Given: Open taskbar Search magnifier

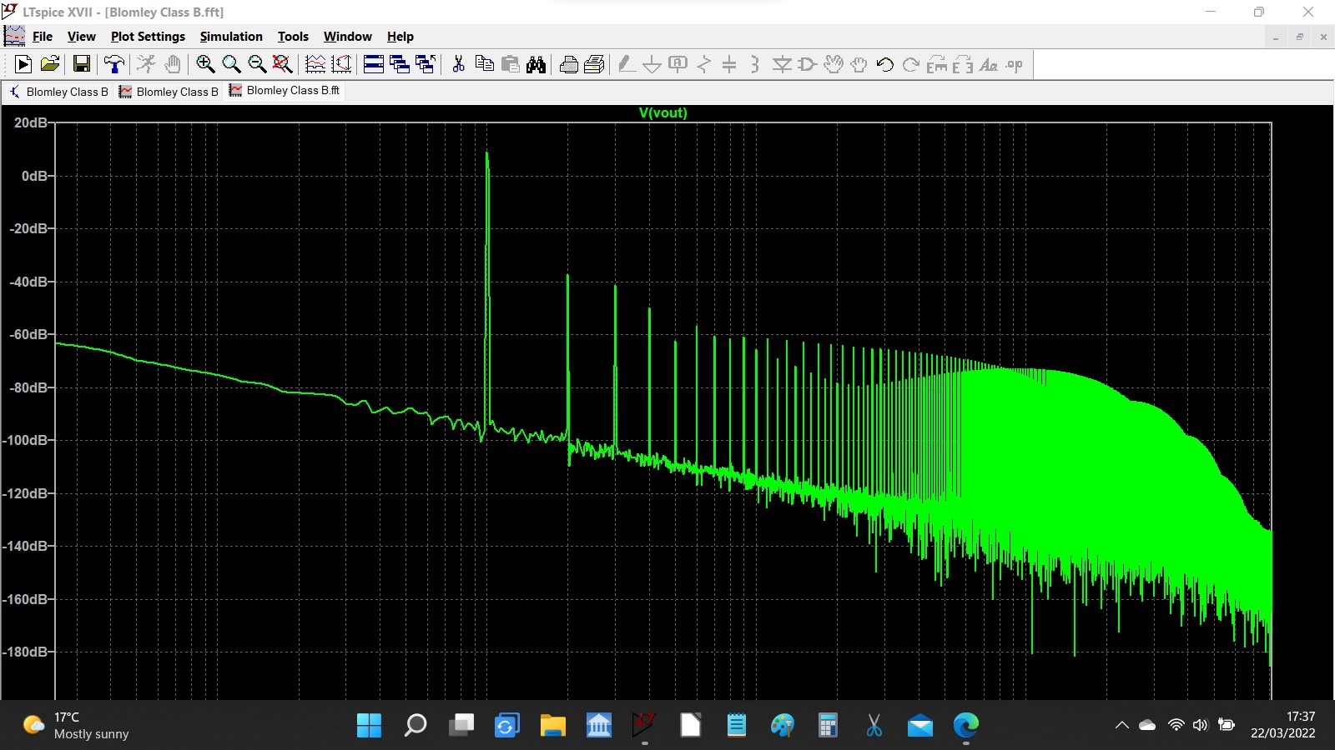Looking at the screenshot, I should click(415, 725).
